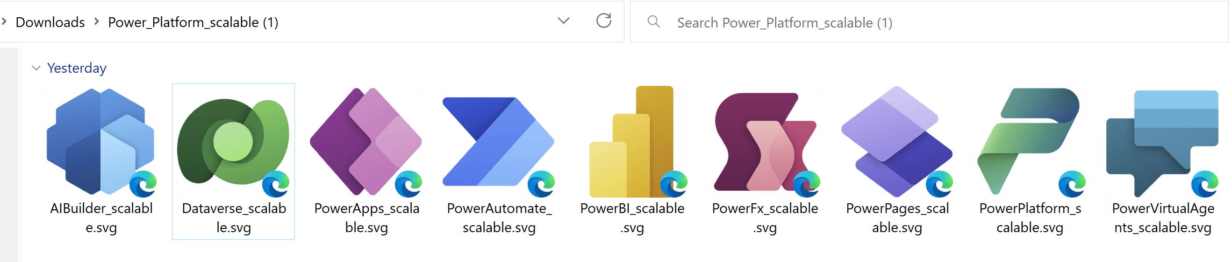Navigate to Downloads in the breadcrumb
The height and width of the screenshot is (262, 1232).
(x=50, y=22)
